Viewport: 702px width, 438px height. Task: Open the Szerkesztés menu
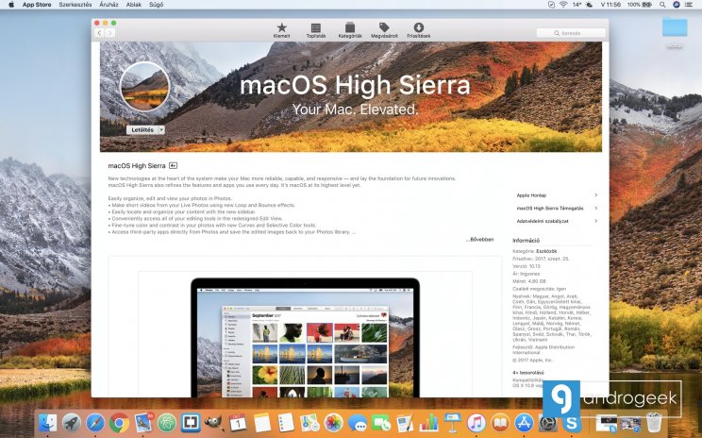[x=75, y=5]
